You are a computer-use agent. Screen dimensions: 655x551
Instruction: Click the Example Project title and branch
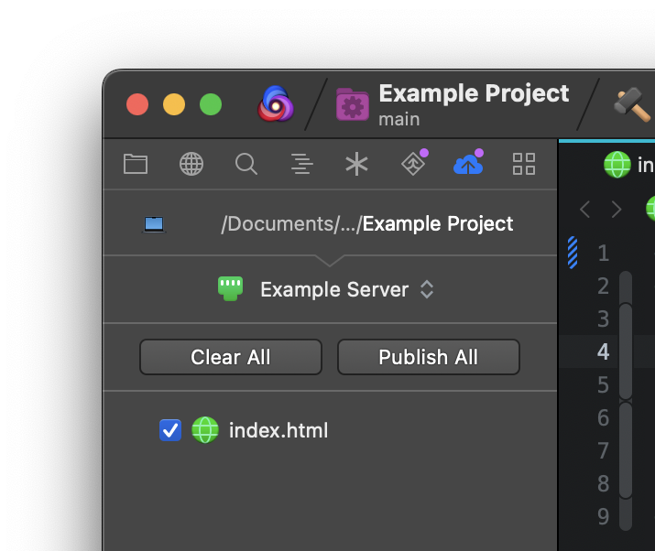point(474,104)
